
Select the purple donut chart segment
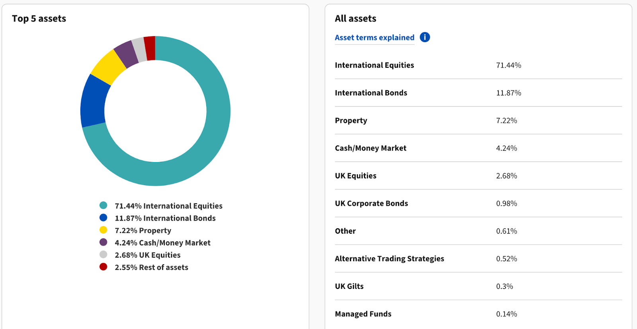point(127,52)
